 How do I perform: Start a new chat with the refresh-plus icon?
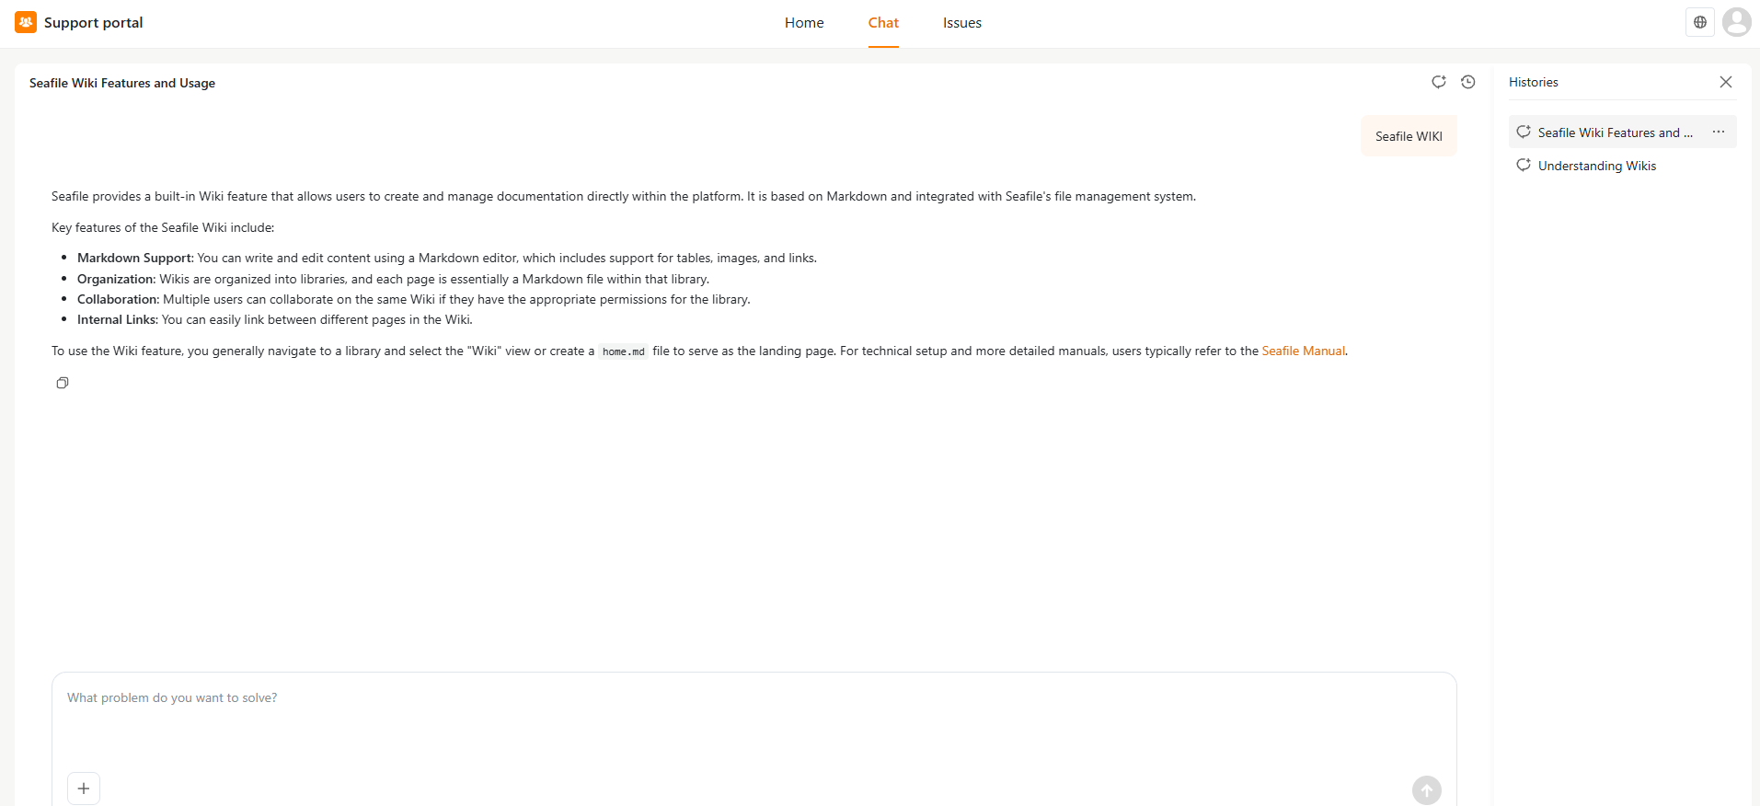[1439, 82]
